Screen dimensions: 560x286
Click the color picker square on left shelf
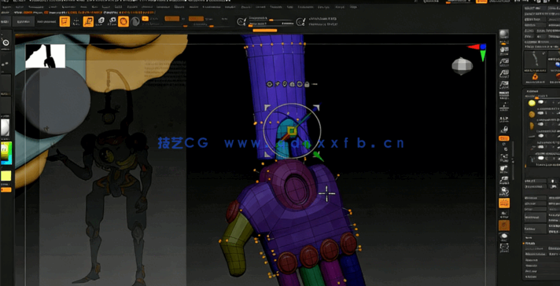pos(6,153)
